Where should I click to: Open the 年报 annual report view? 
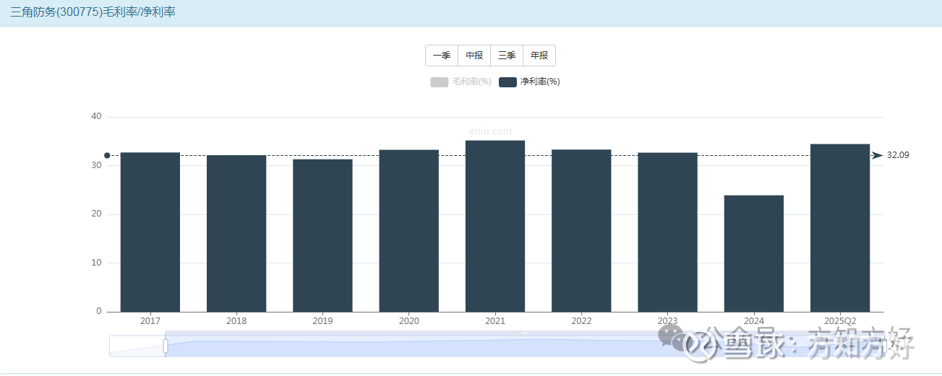(539, 56)
